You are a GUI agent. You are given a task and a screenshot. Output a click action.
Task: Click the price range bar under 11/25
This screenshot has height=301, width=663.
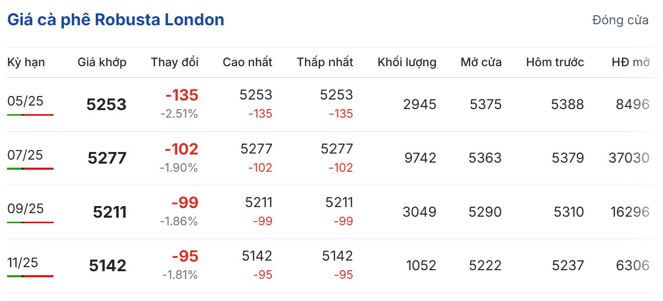click(x=30, y=276)
